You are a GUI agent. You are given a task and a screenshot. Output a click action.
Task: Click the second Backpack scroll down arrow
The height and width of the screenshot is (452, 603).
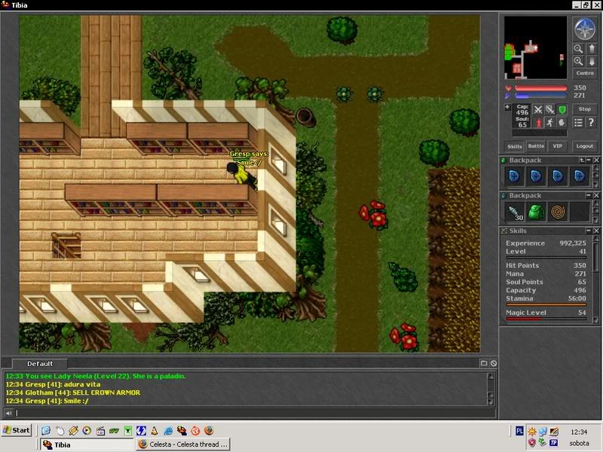point(596,220)
